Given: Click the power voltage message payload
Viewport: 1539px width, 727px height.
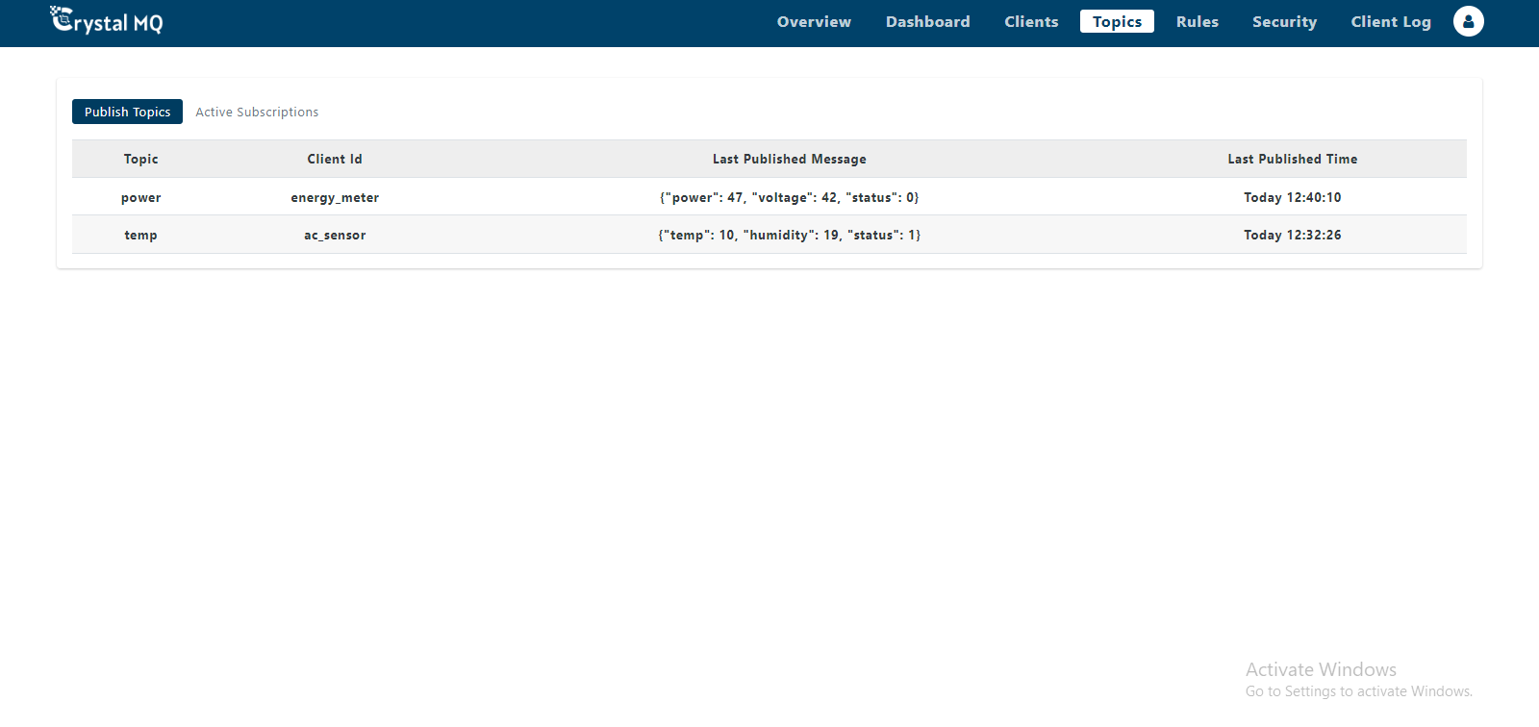Looking at the screenshot, I should tap(789, 197).
